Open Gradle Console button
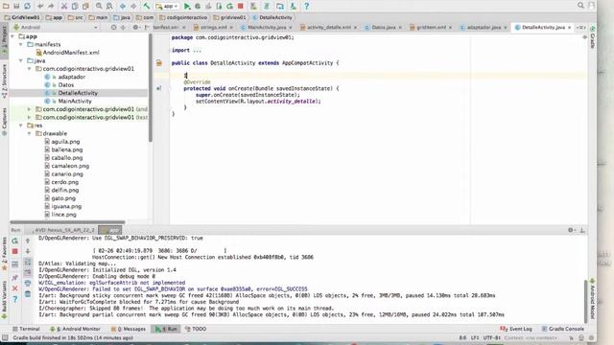Viewport: 614px width, 345px height. (563, 329)
